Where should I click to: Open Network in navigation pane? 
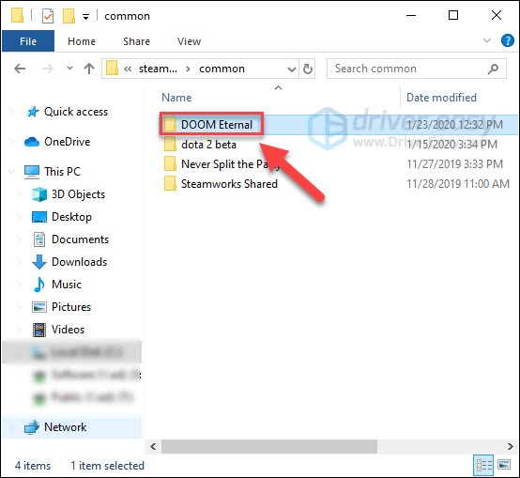pos(66,427)
